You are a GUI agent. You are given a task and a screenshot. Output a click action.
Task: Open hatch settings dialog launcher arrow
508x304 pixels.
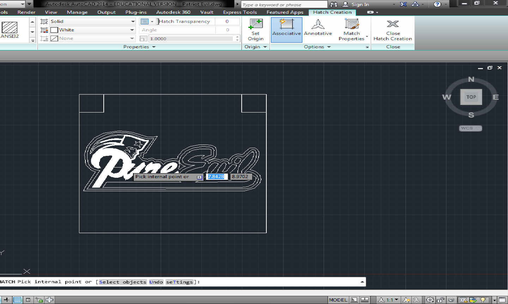tap(367, 47)
